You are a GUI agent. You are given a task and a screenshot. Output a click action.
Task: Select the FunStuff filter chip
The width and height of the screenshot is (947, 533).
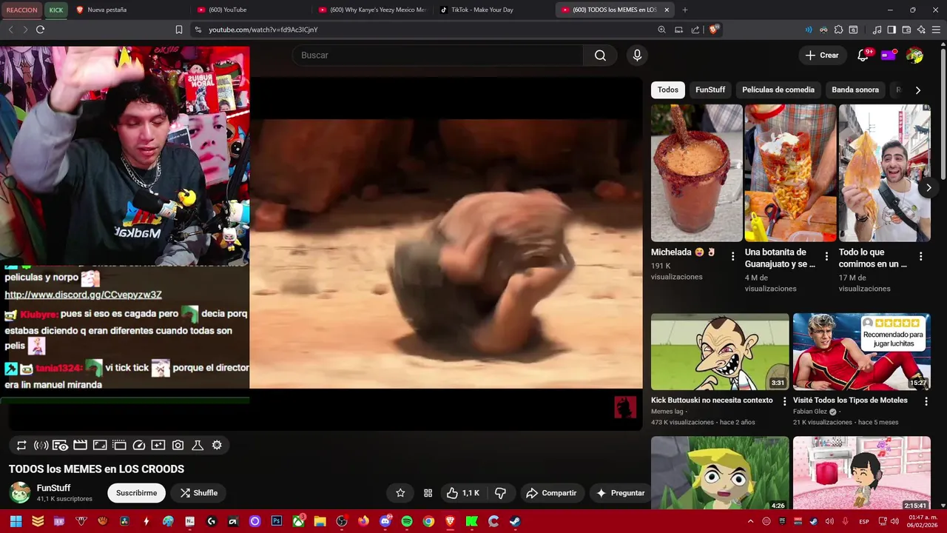tap(710, 90)
